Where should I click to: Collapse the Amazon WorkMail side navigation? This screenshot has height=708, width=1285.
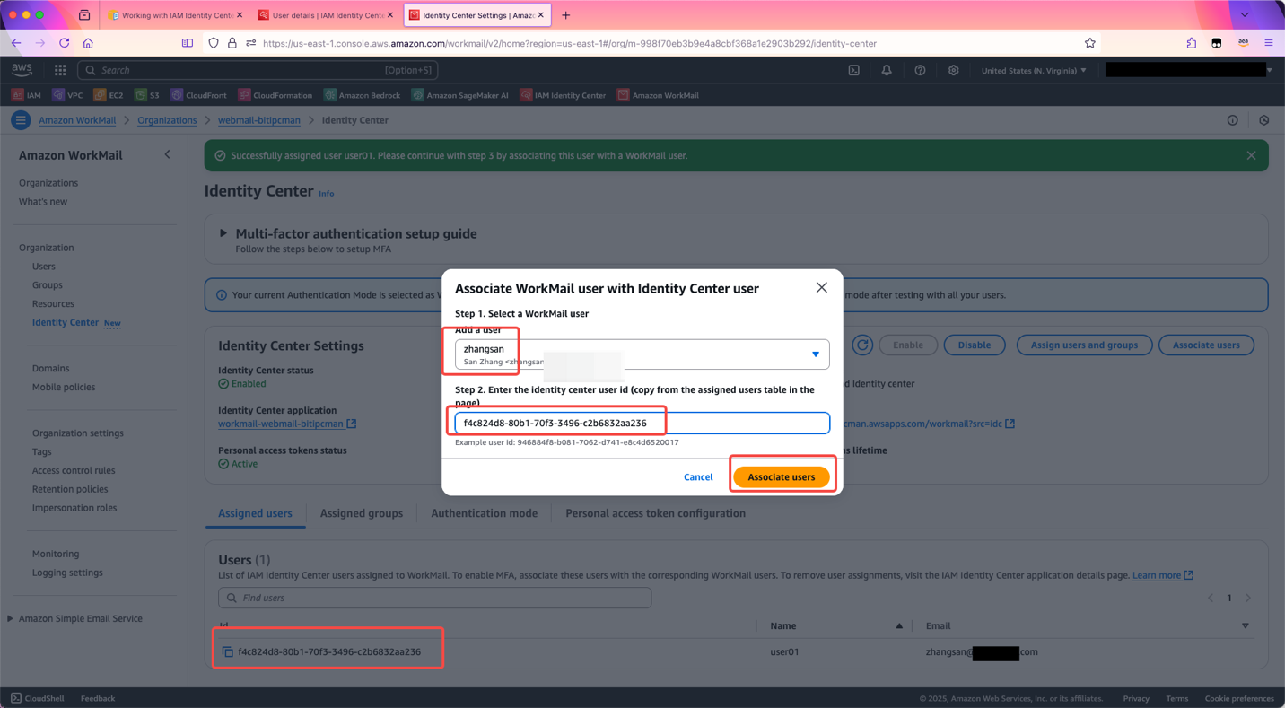pos(167,155)
